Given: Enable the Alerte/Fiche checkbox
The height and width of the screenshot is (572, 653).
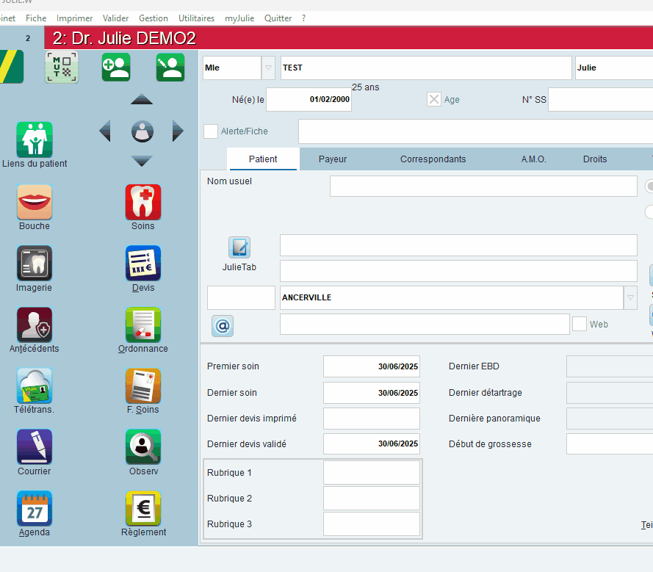Looking at the screenshot, I should tap(211, 131).
